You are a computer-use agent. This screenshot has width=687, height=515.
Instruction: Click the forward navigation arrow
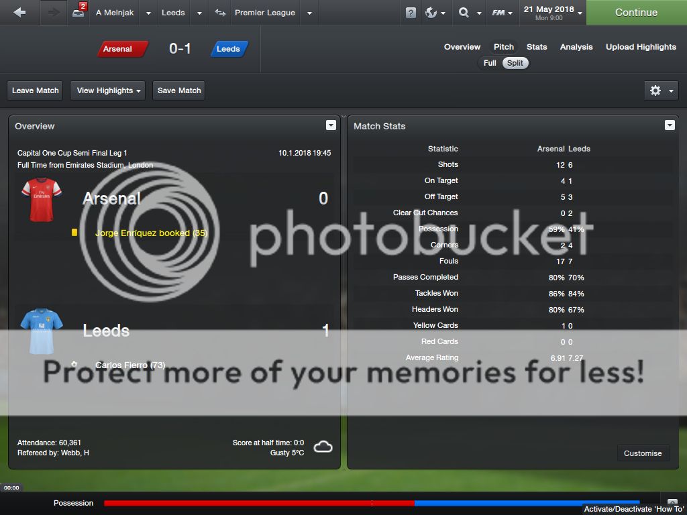54,13
